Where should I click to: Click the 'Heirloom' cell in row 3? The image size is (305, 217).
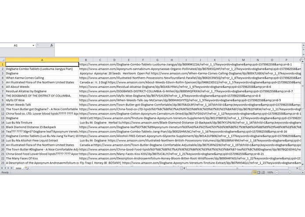[x=129, y=73]
